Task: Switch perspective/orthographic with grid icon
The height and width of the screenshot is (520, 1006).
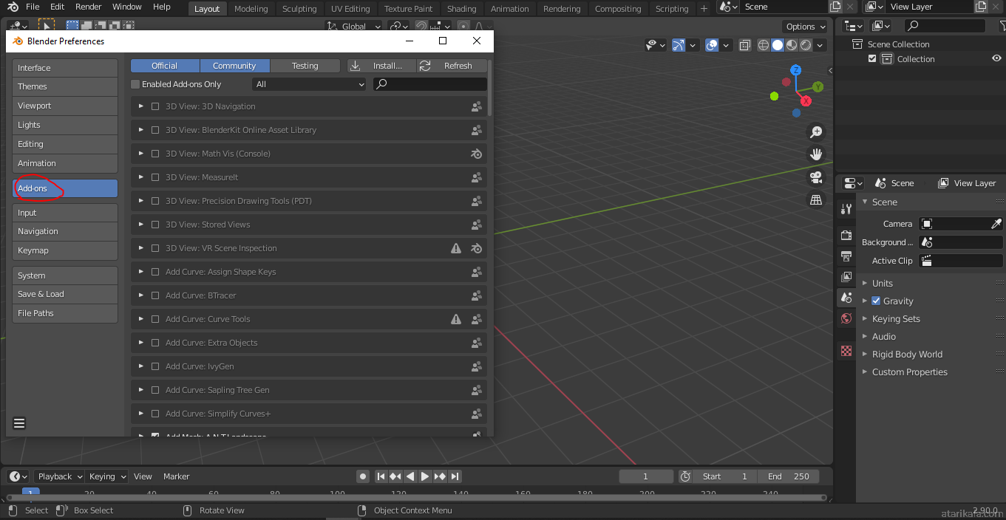Action: coord(816,200)
